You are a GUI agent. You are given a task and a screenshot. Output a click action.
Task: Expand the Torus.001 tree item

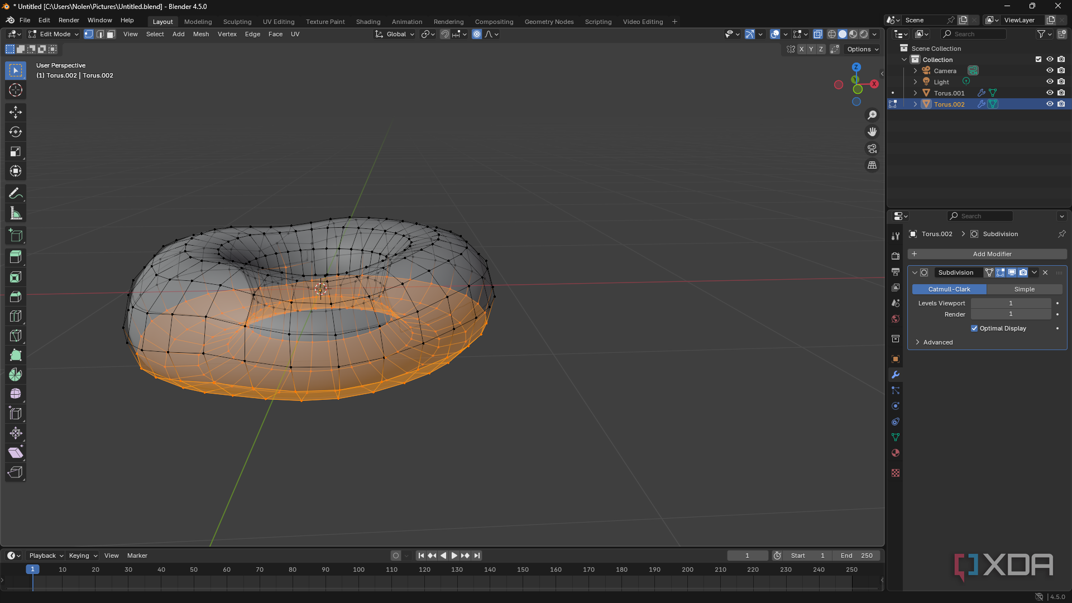coord(915,93)
